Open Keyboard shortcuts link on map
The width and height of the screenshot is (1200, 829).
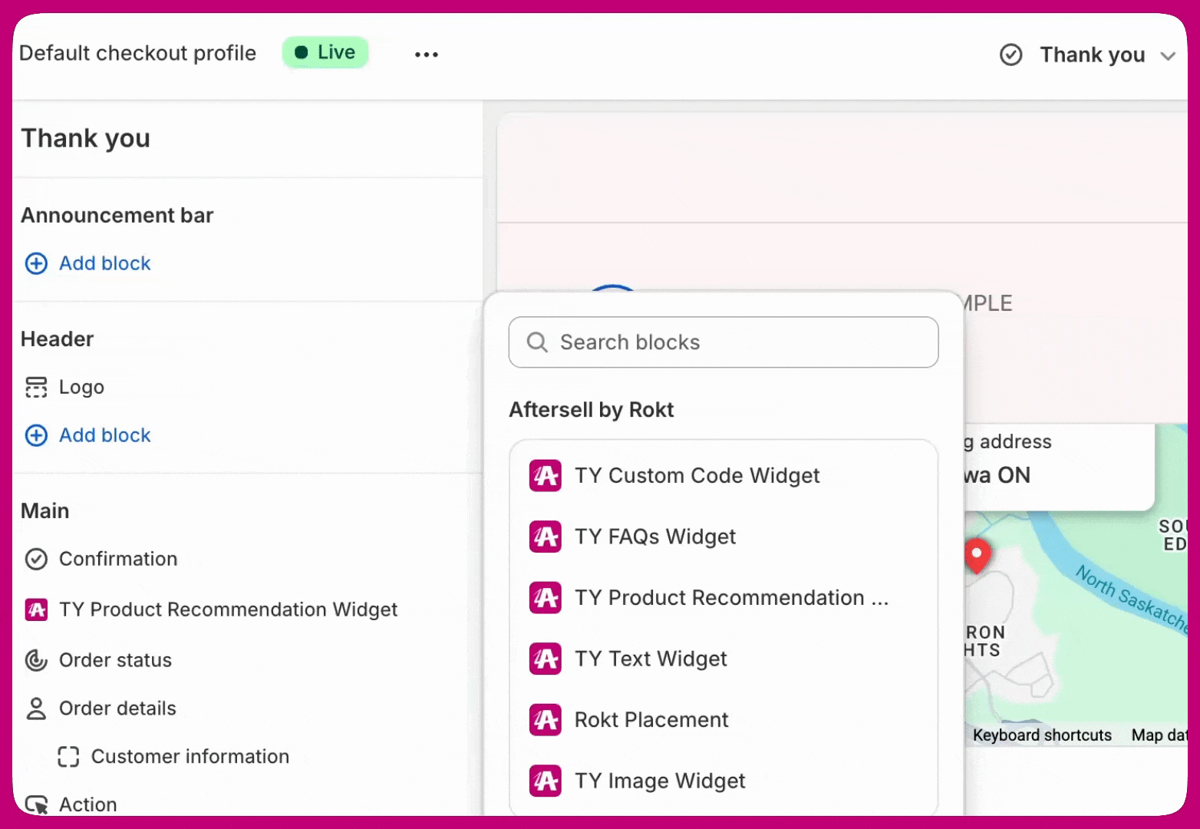pyautogui.click(x=1042, y=735)
